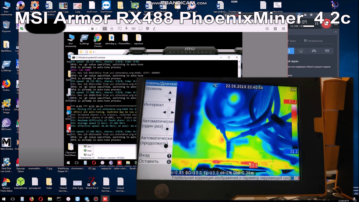Open the slide-5.jpg image
The height and width of the screenshot is (202, 359).
point(77,184)
